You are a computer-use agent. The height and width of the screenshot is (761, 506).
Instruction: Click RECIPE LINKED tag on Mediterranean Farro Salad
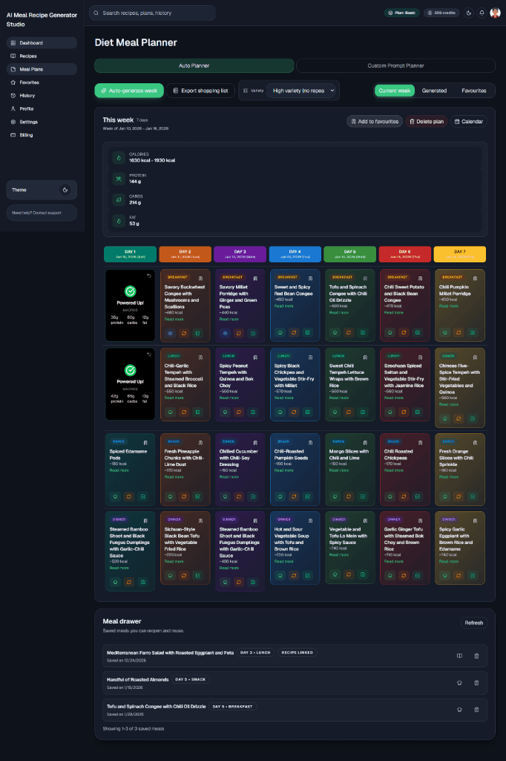click(297, 652)
